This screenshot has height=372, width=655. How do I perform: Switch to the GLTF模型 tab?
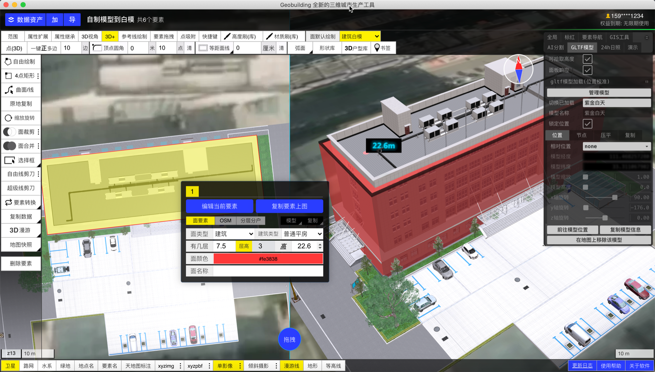click(x=582, y=47)
